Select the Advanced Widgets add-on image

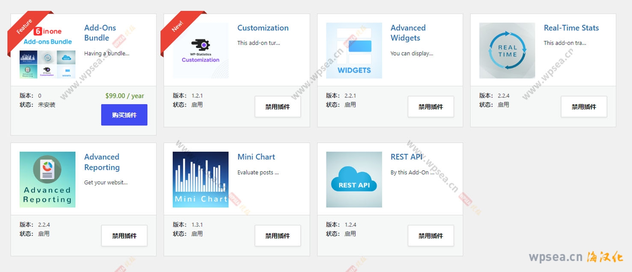[354, 50]
